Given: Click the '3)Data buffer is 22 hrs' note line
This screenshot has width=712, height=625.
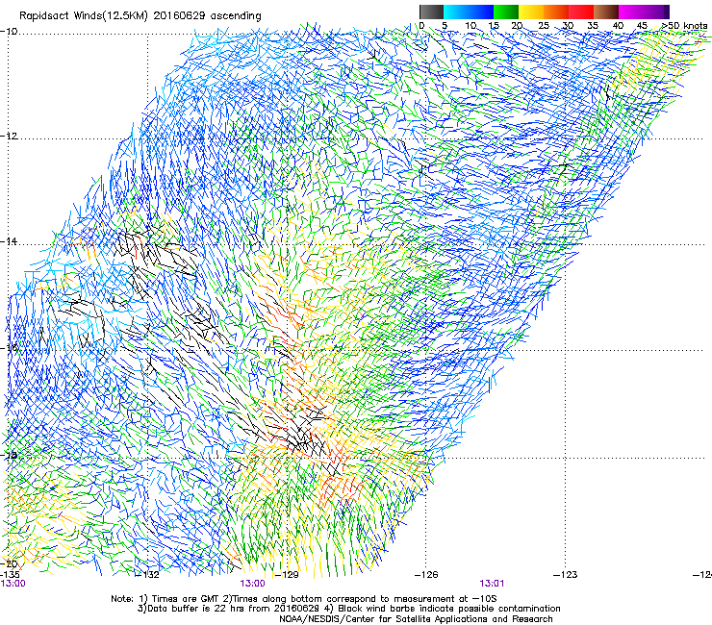Looking at the screenshot, I should click(x=348, y=609).
